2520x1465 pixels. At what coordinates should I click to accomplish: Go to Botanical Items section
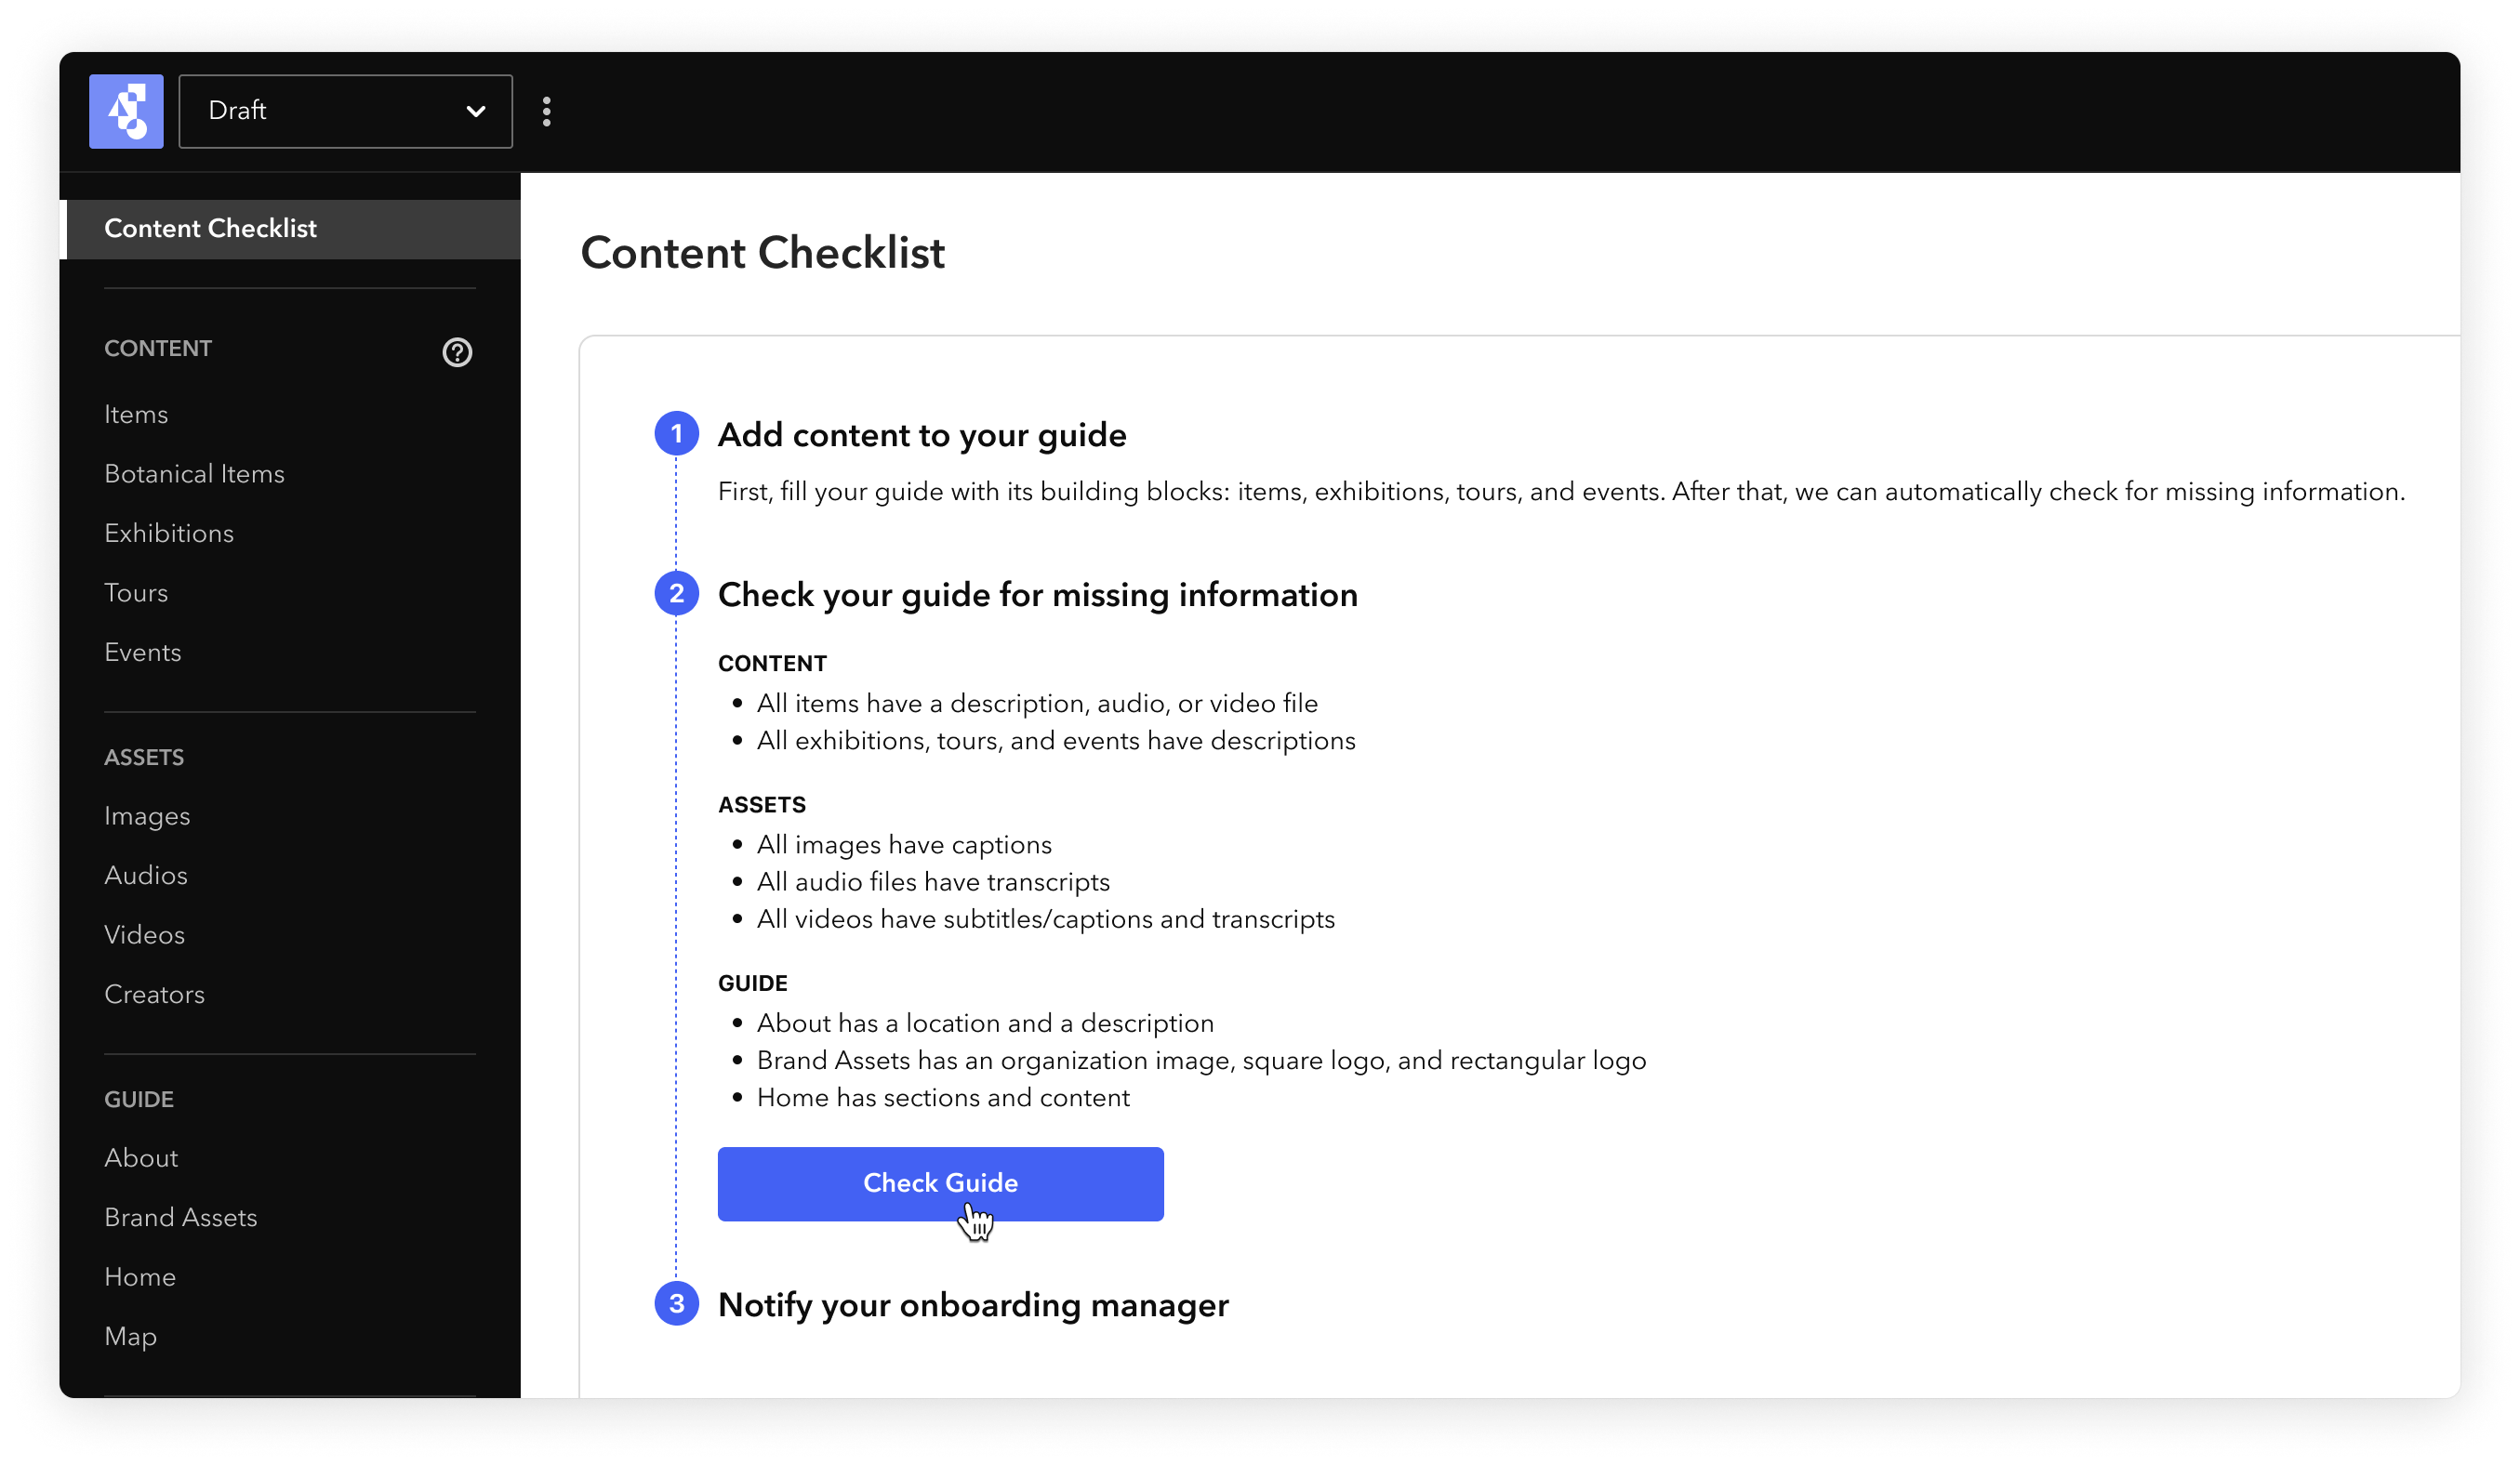[194, 474]
